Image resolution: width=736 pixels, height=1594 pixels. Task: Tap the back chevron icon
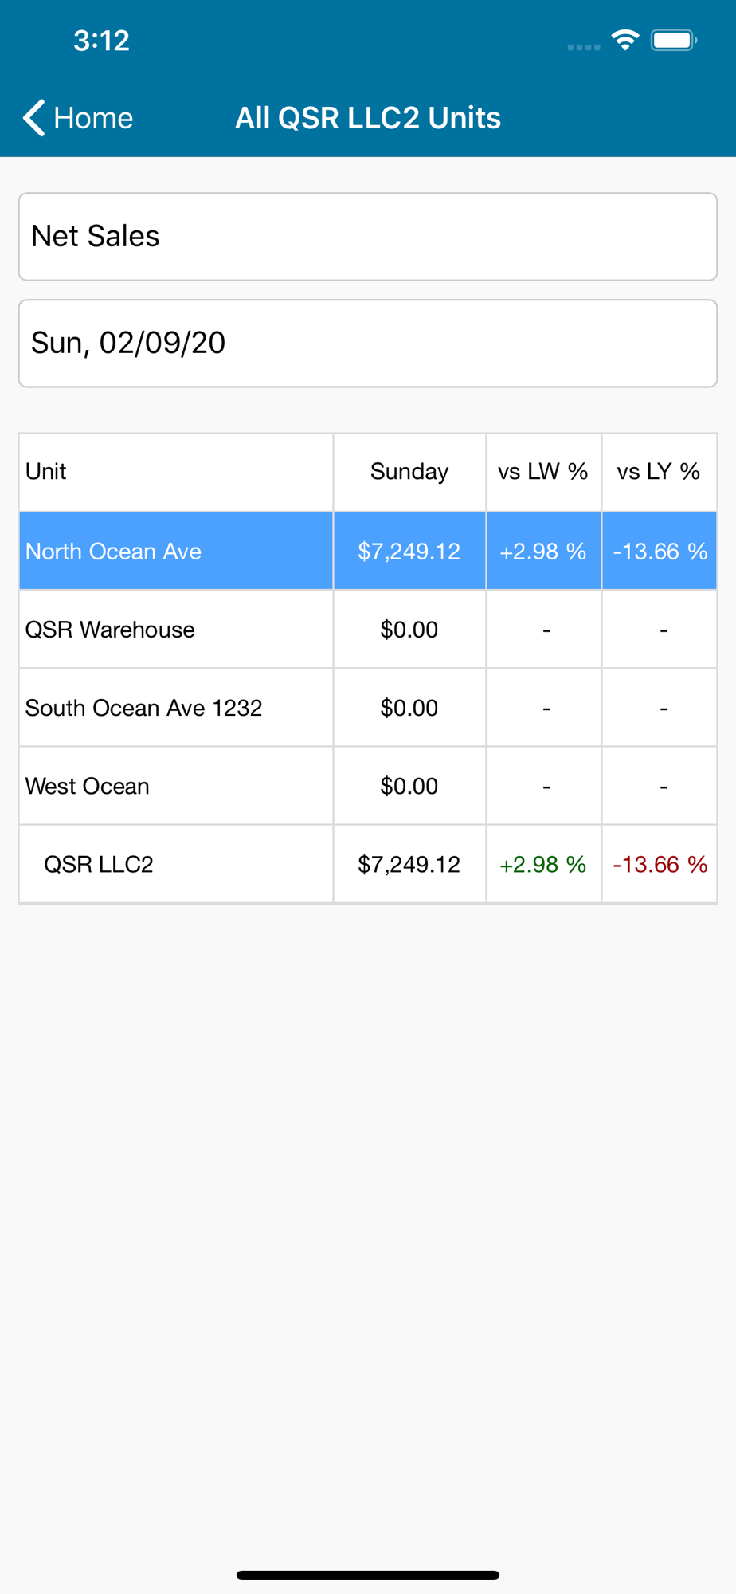coord(33,118)
